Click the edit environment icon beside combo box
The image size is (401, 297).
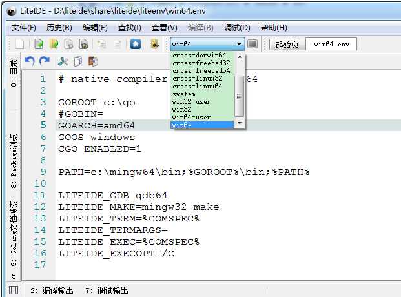click(252, 44)
